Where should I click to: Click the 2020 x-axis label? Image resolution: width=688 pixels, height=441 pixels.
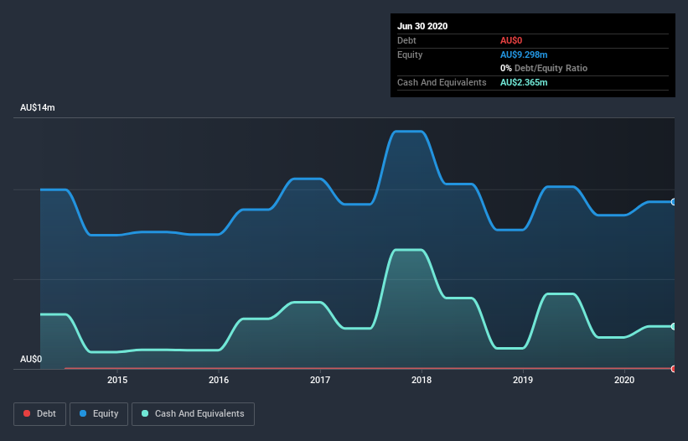(x=624, y=380)
